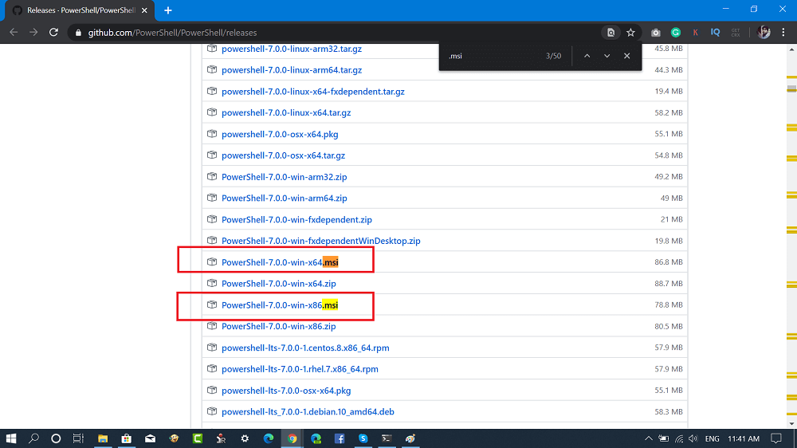
Task: Click the address bar URL
Action: click(172, 33)
